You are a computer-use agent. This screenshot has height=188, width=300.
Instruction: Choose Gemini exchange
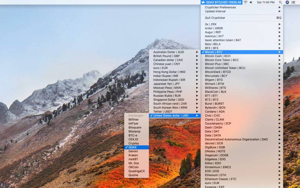click(136, 151)
